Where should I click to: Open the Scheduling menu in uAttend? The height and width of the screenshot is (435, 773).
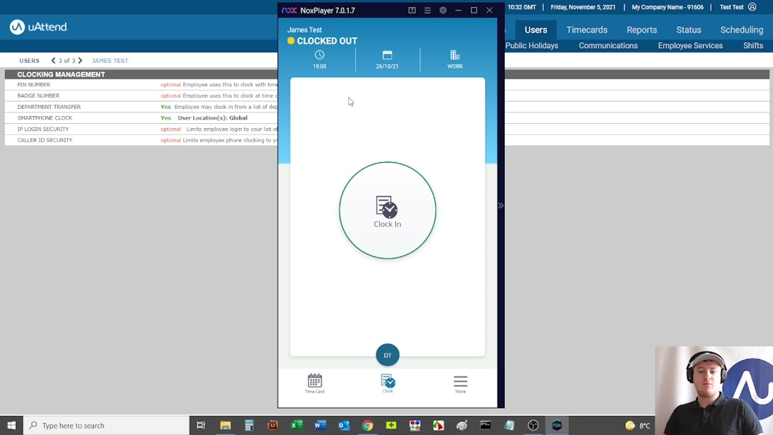[x=742, y=30]
